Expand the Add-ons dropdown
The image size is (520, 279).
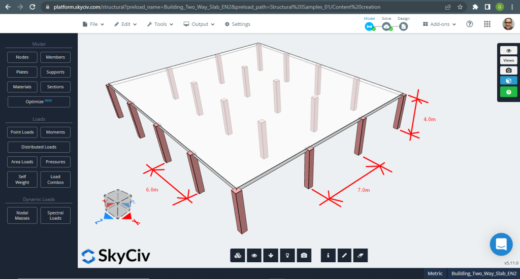(x=439, y=24)
